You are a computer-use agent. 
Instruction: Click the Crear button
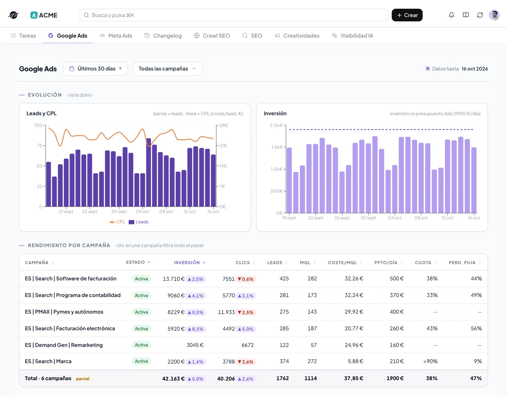(407, 15)
